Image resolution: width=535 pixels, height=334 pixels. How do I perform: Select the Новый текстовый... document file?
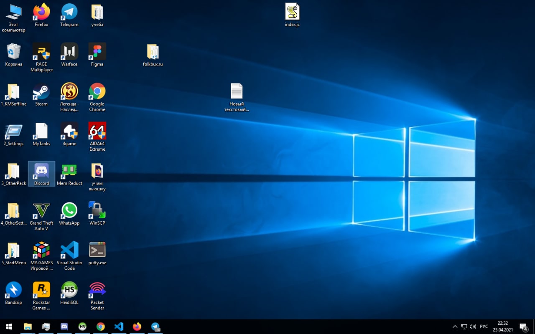click(x=237, y=97)
